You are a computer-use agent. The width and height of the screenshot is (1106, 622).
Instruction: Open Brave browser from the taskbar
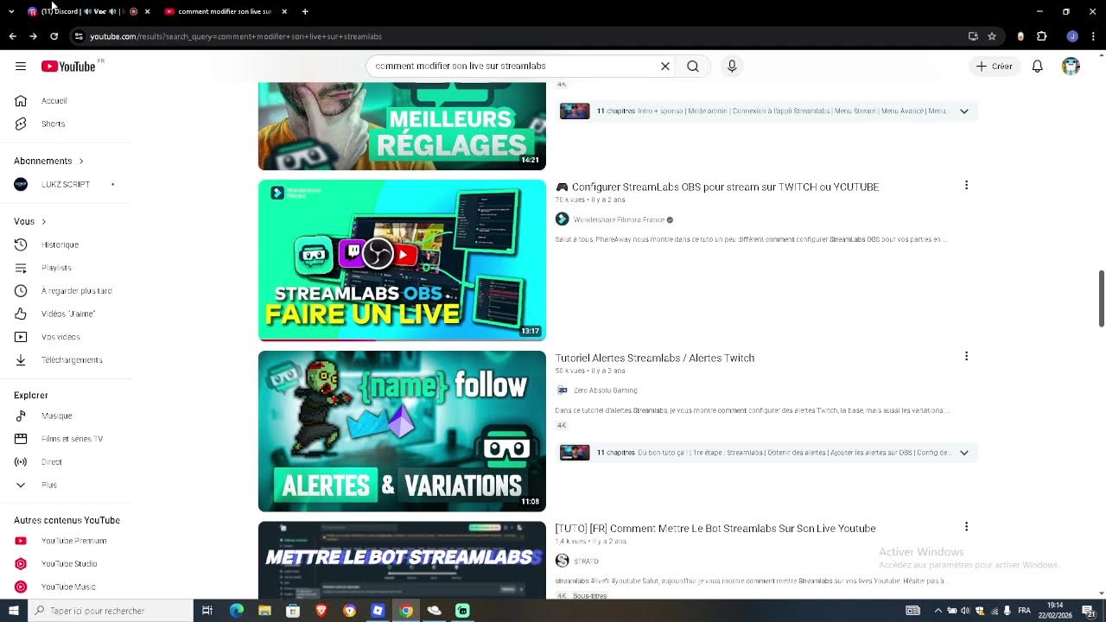pos(321,611)
